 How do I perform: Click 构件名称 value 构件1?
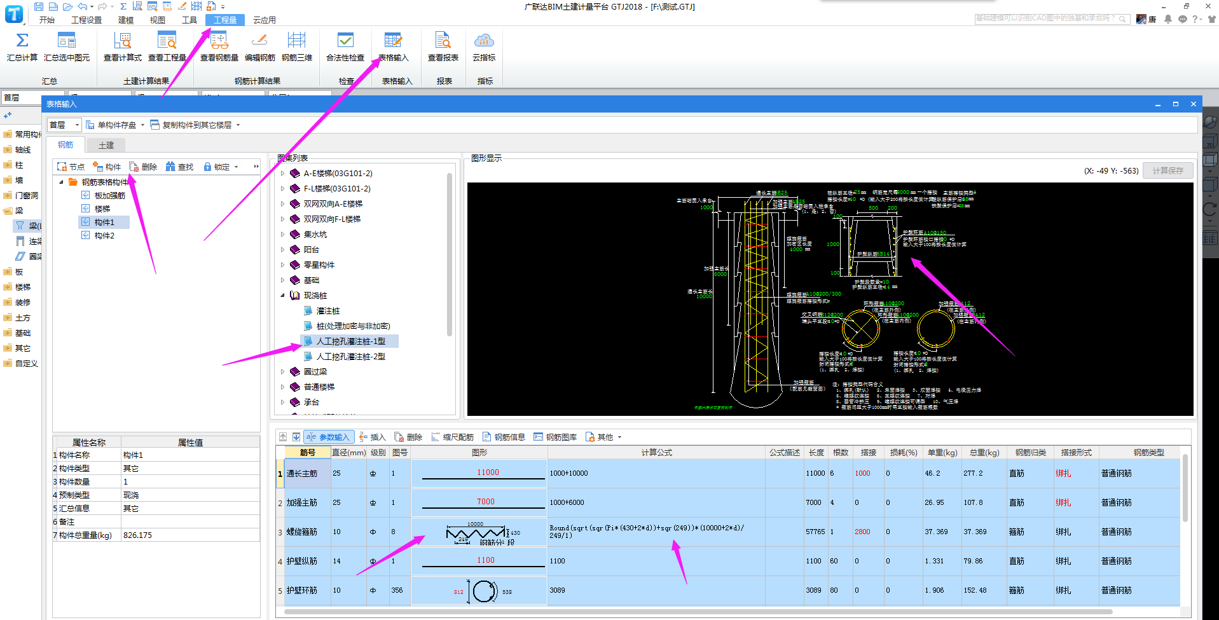pyautogui.click(x=190, y=455)
